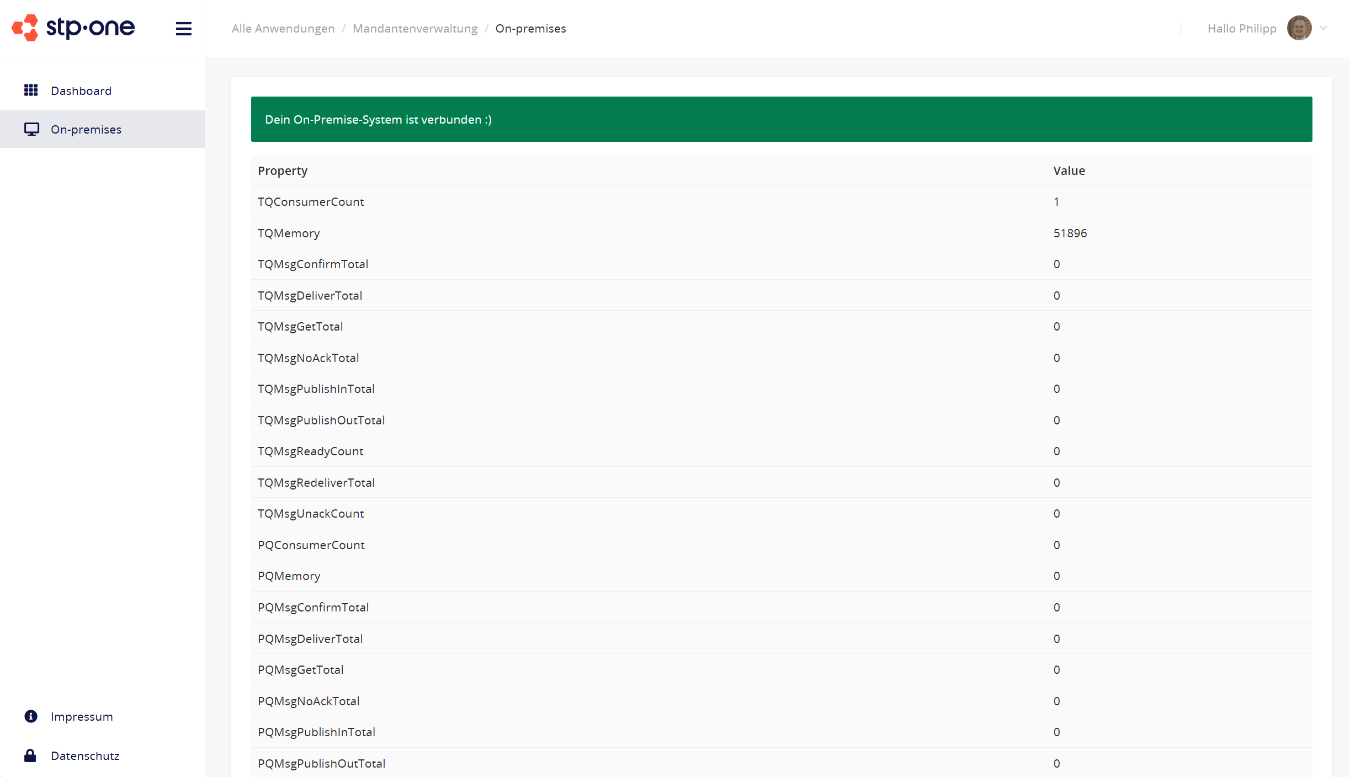Select the PQMsgGetTotal row label
1350x777 pixels.
(301, 670)
